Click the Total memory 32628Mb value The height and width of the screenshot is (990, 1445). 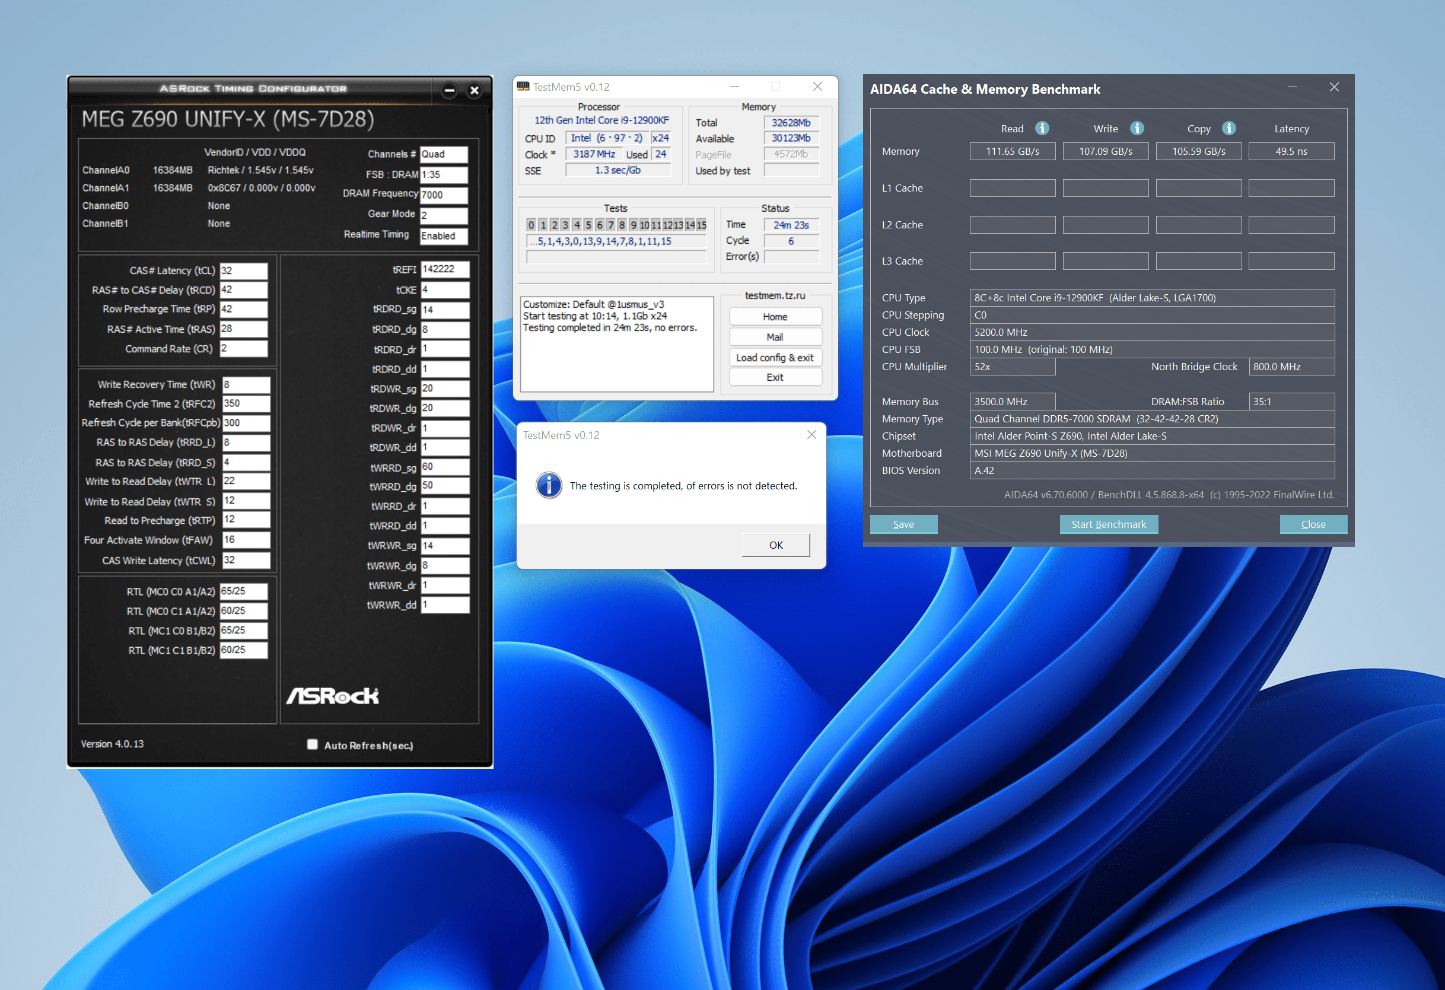(791, 123)
